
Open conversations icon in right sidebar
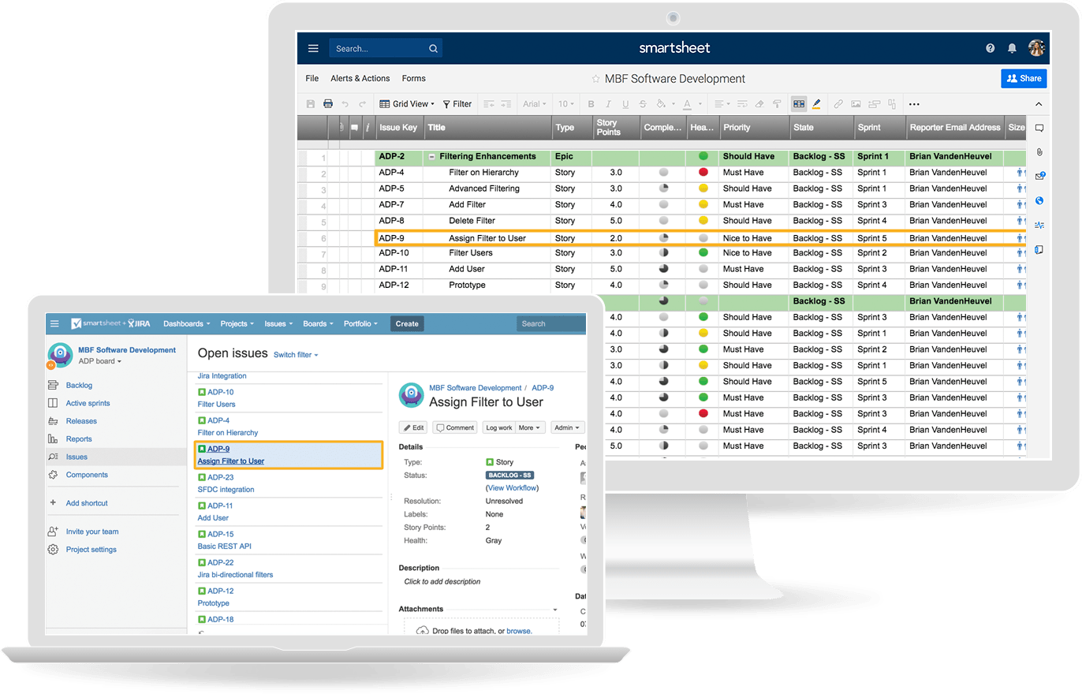(x=1039, y=128)
